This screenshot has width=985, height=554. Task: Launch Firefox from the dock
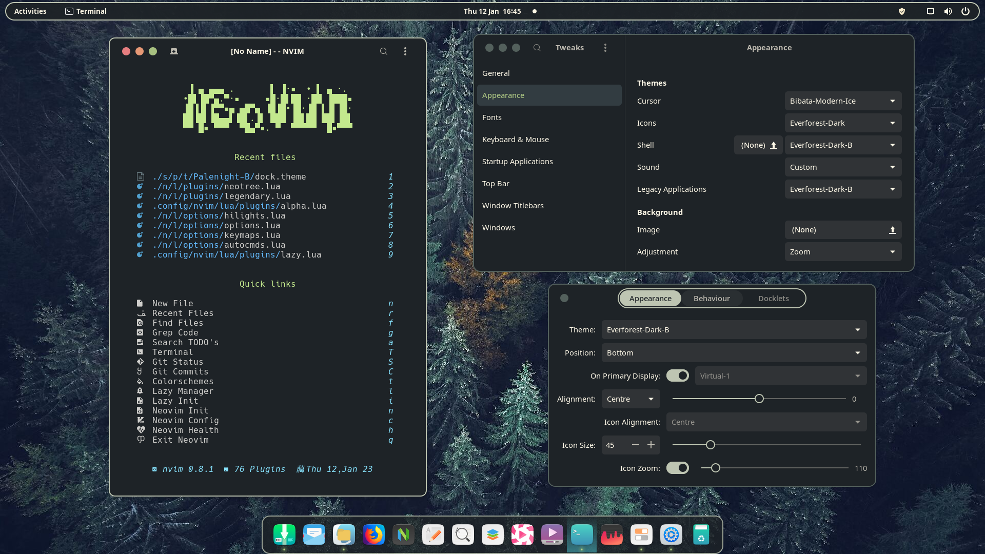[x=373, y=535]
